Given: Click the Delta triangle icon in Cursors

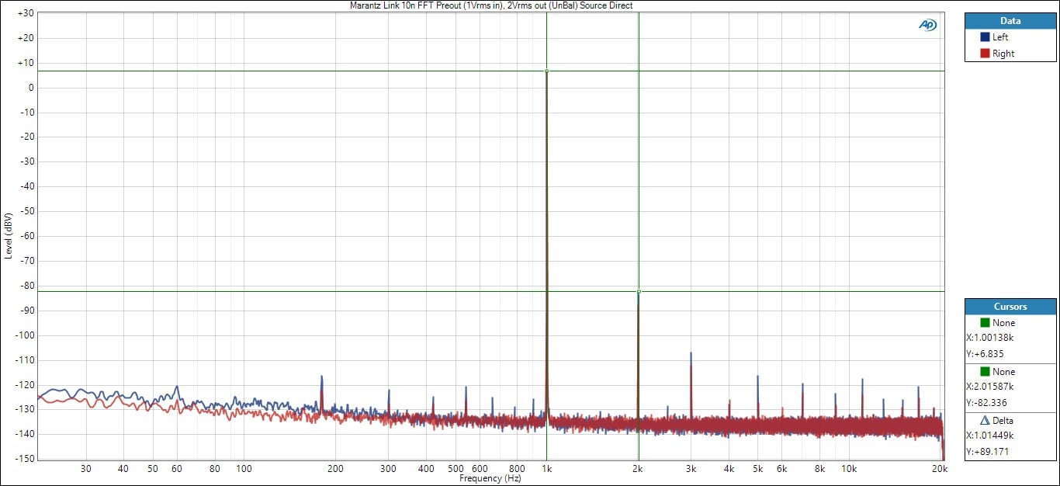Looking at the screenshot, I should pyautogui.click(x=985, y=420).
